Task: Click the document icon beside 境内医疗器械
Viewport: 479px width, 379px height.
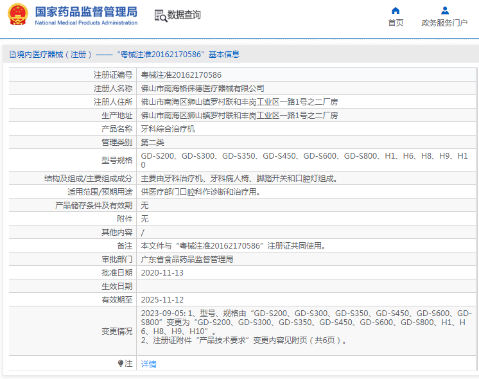Action: pyautogui.click(x=13, y=55)
